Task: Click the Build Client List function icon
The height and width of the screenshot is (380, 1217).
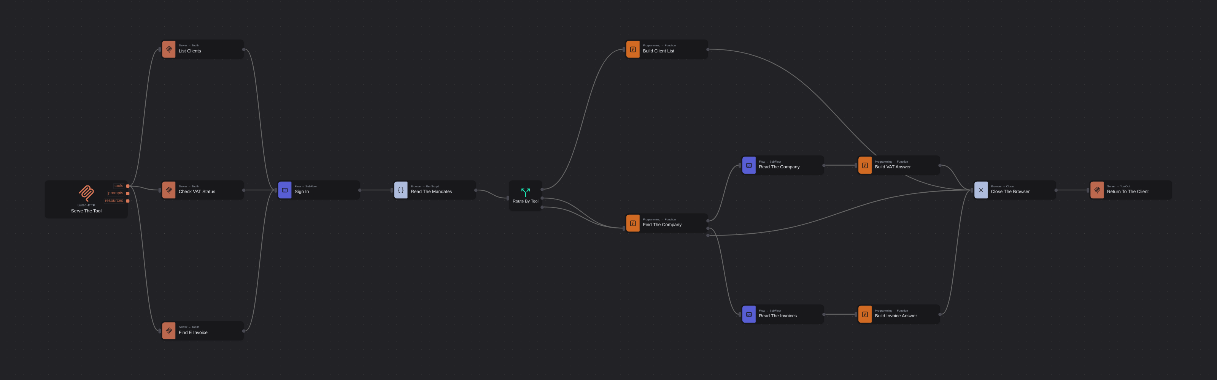Action: pos(632,49)
